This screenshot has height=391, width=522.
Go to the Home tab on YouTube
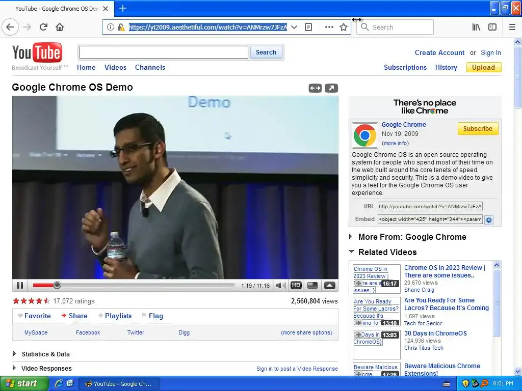[x=86, y=68]
